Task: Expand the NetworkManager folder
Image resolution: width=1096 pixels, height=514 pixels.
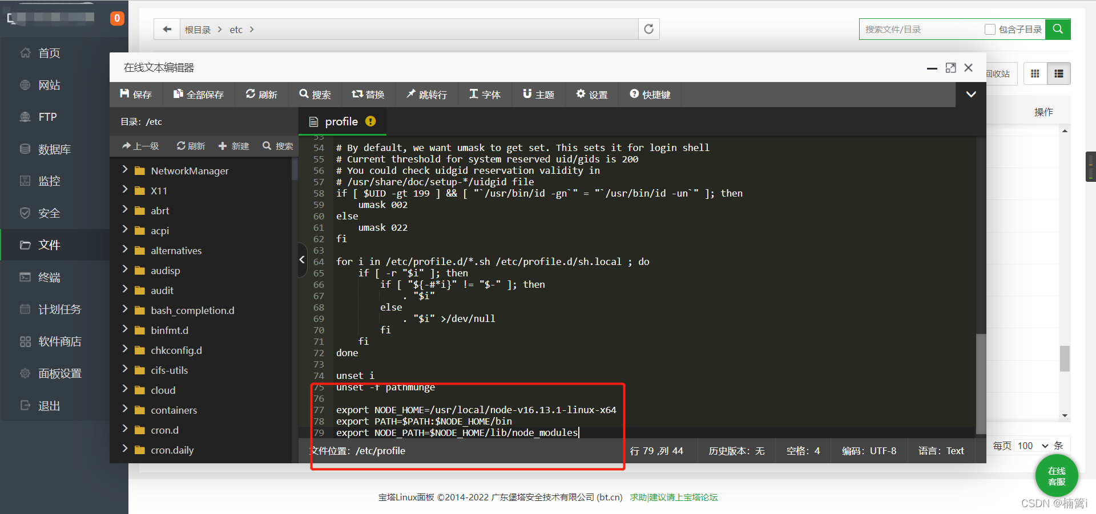Action: (125, 170)
